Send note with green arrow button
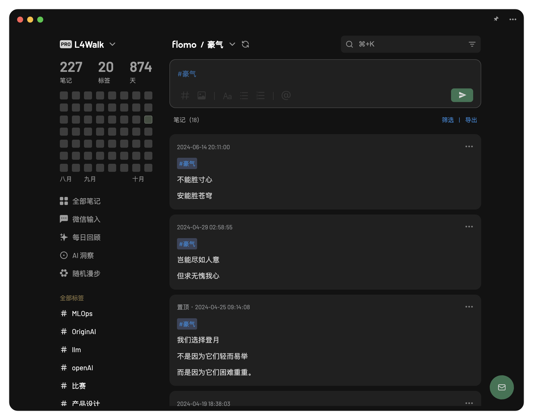The image size is (533, 420). [462, 95]
